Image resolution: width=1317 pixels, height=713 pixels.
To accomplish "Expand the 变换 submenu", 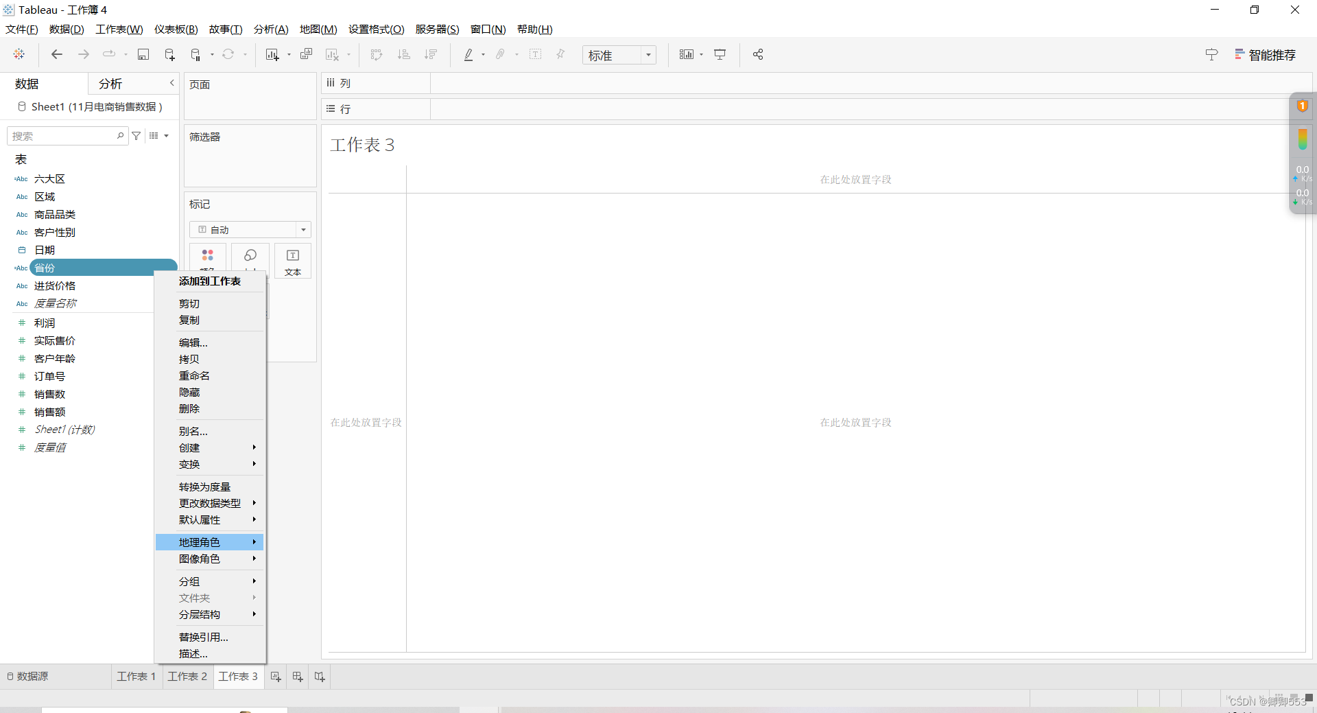I will coord(210,465).
